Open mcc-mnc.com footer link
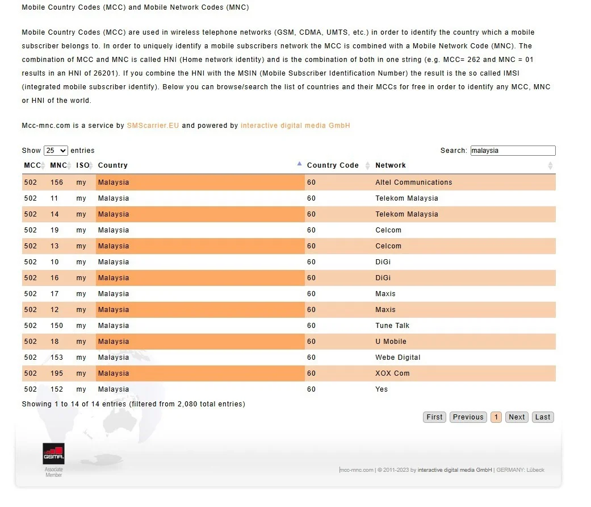591x507 pixels. click(357, 470)
